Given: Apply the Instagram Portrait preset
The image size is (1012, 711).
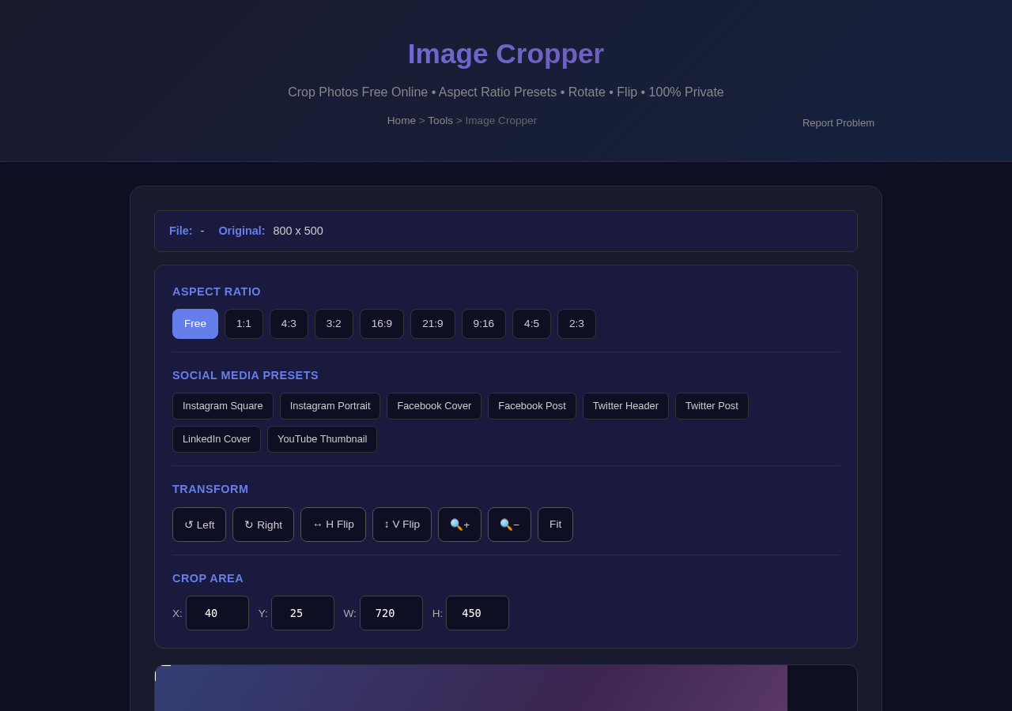Looking at the screenshot, I should click(x=330, y=406).
